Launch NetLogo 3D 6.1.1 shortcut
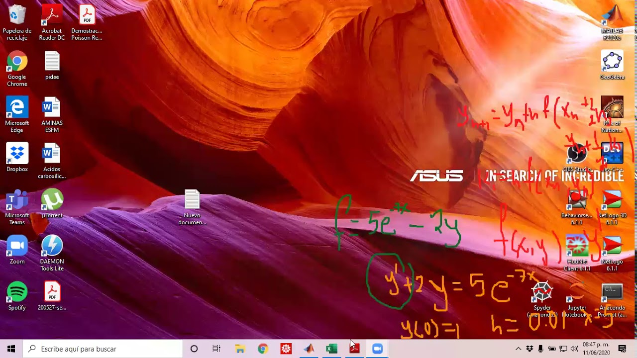The image size is (637, 358). (x=612, y=207)
